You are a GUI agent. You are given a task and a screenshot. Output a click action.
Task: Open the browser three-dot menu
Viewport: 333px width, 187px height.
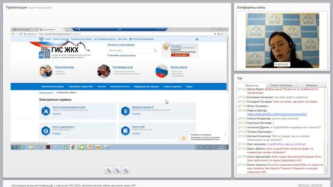[226, 34]
